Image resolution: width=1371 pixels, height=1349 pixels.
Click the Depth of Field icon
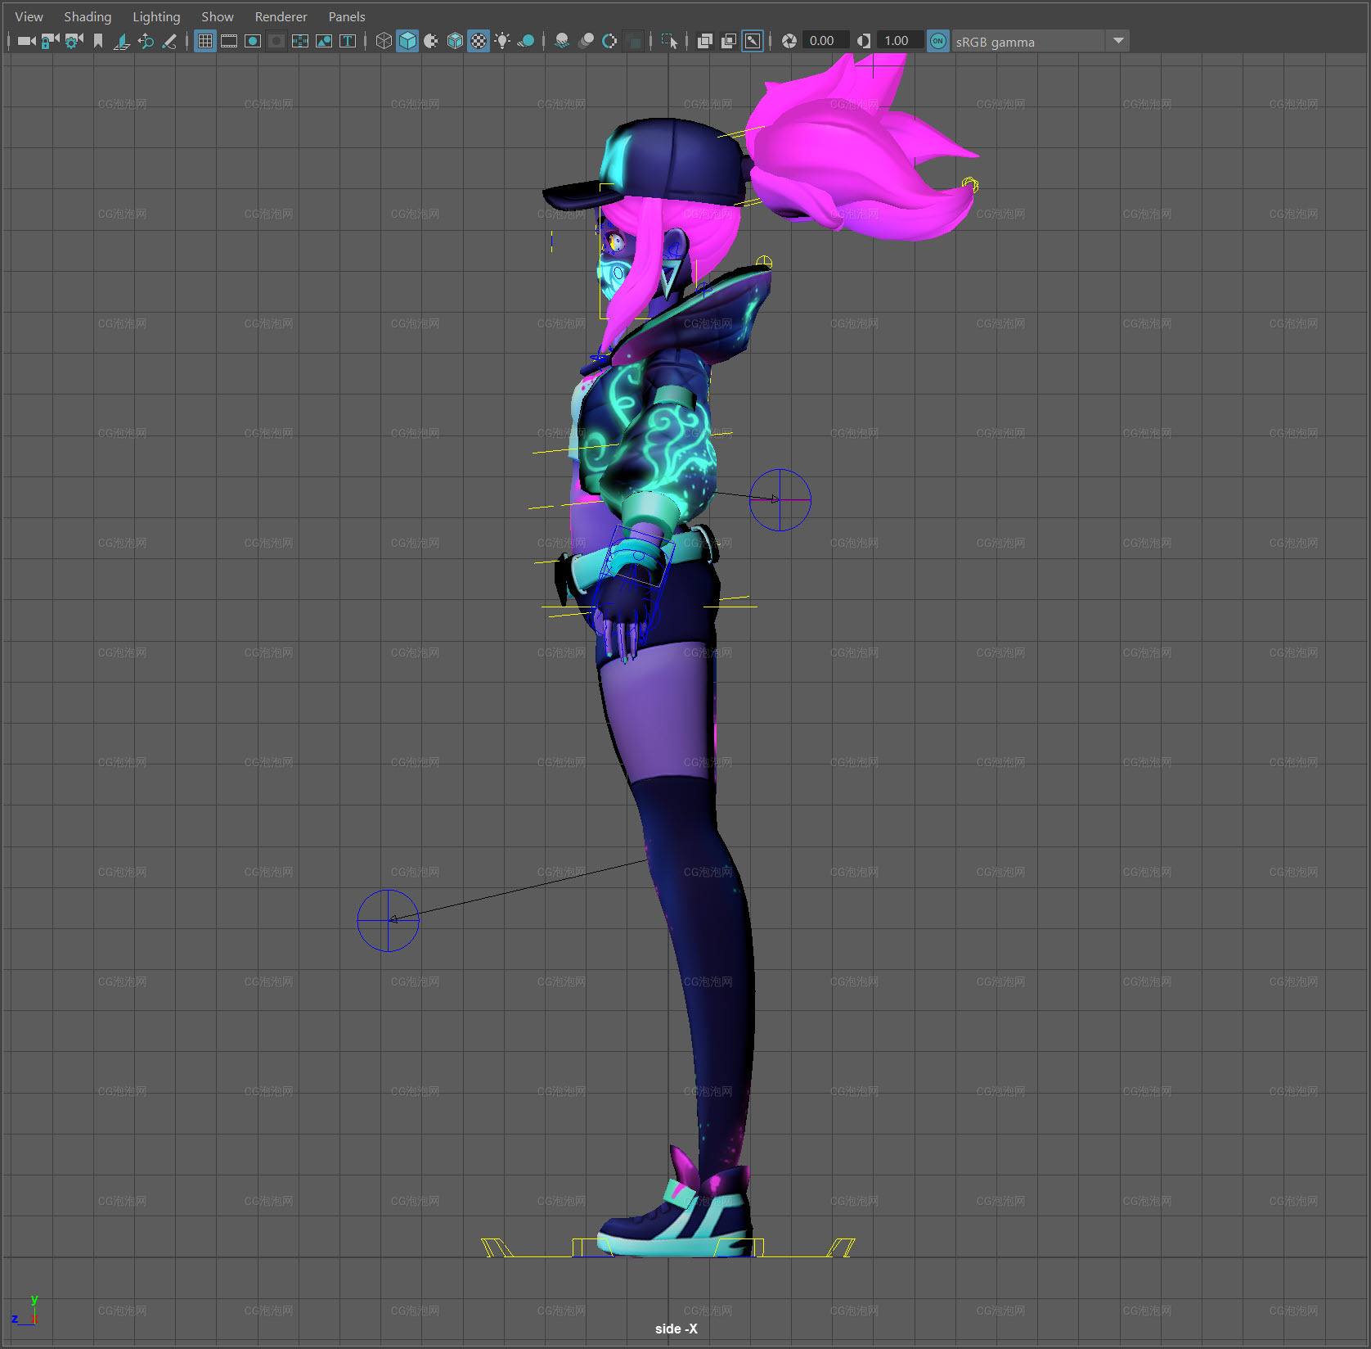pyautogui.click(x=633, y=41)
